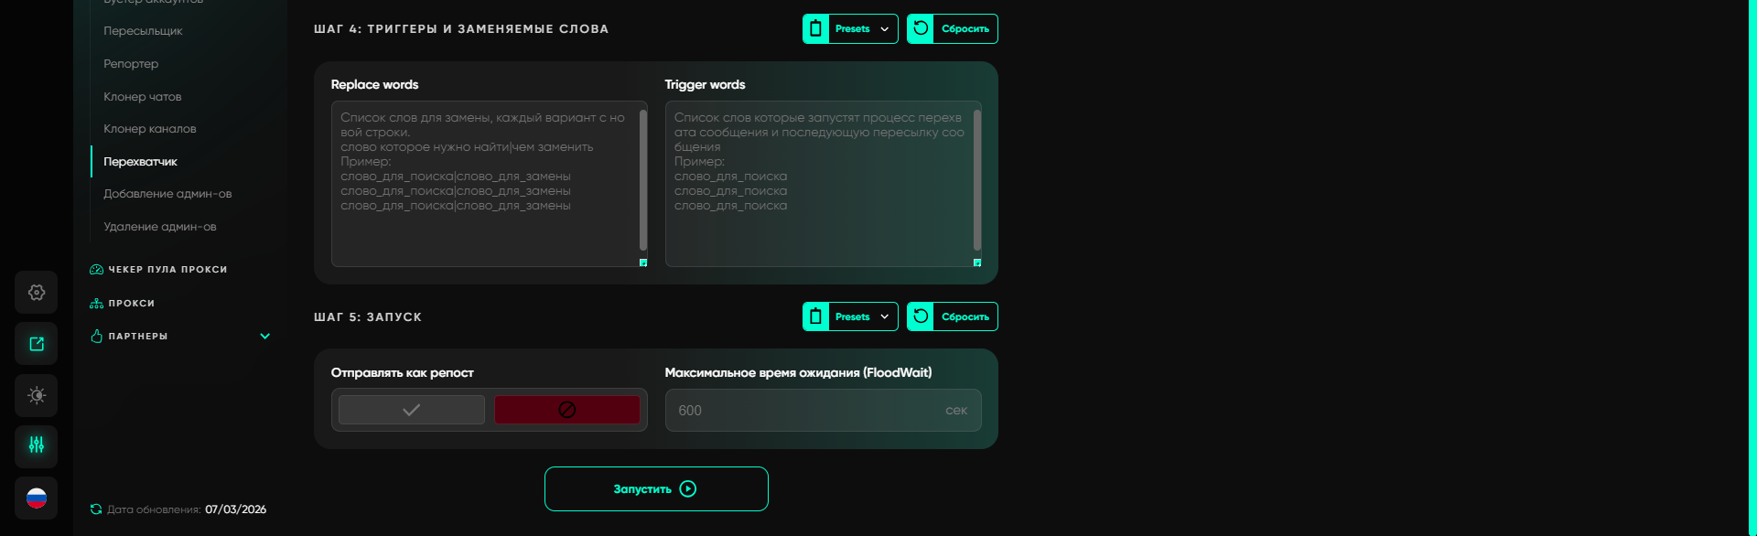Toggle light theme with sun icon
Viewport: 1757px width, 536px height.
(x=37, y=396)
